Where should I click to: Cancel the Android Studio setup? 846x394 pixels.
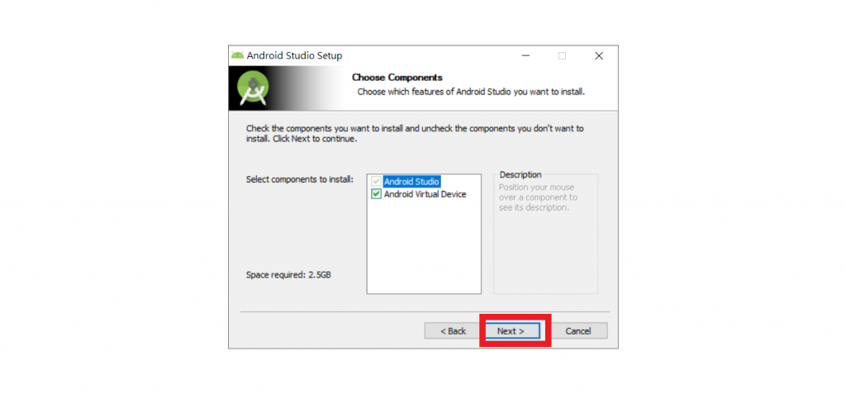coord(577,331)
